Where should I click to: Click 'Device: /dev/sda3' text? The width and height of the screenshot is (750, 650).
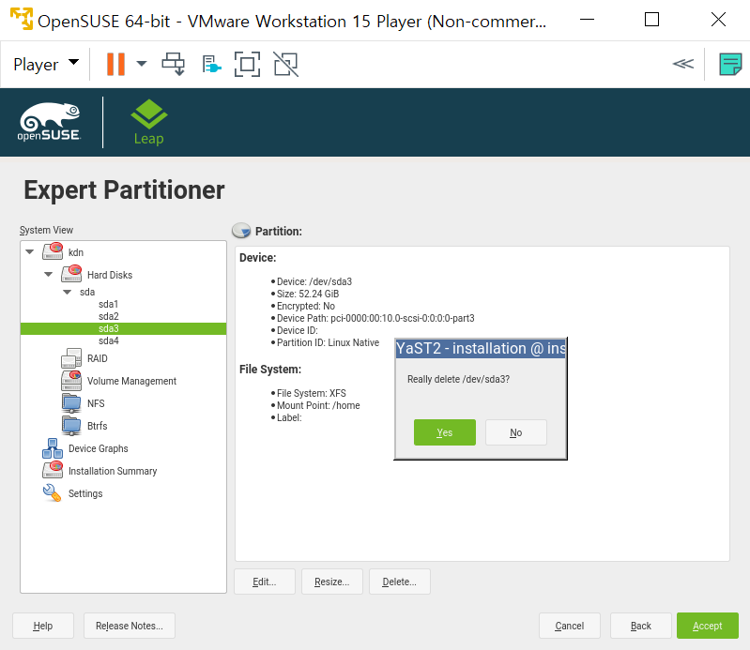(314, 281)
